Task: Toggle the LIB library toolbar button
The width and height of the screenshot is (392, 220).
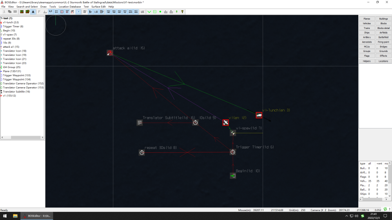Action: [x=96, y=12]
